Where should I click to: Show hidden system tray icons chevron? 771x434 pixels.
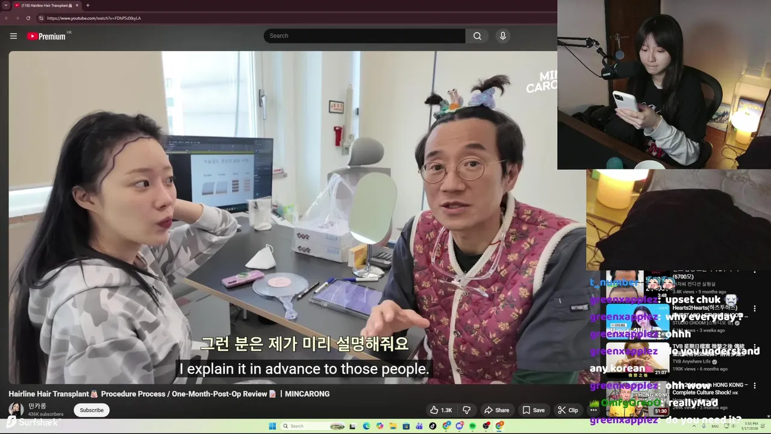[695, 426]
